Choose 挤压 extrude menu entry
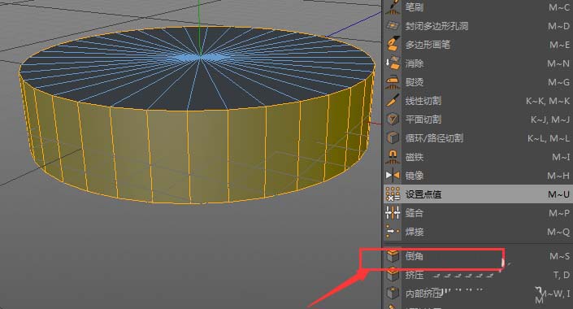The width and height of the screenshot is (573, 309). click(x=478, y=275)
